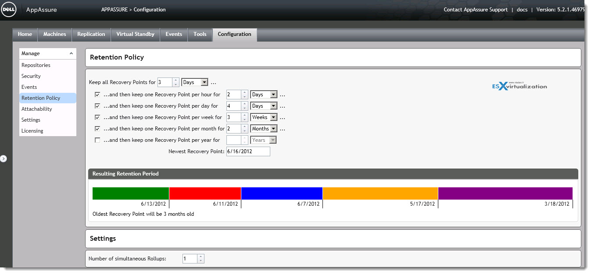591x274 pixels.
Task: Open Attachability in the sidebar
Action: tap(48, 109)
